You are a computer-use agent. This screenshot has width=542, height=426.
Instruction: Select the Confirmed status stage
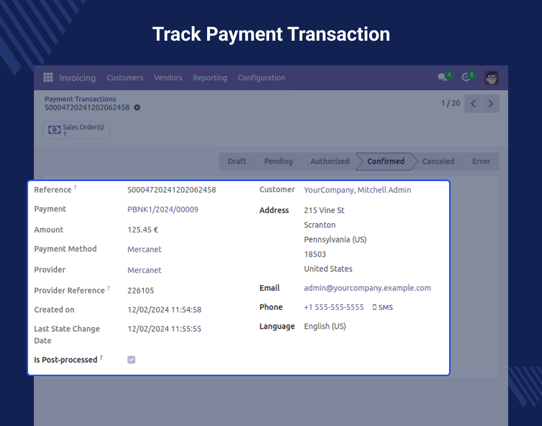[x=386, y=162]
